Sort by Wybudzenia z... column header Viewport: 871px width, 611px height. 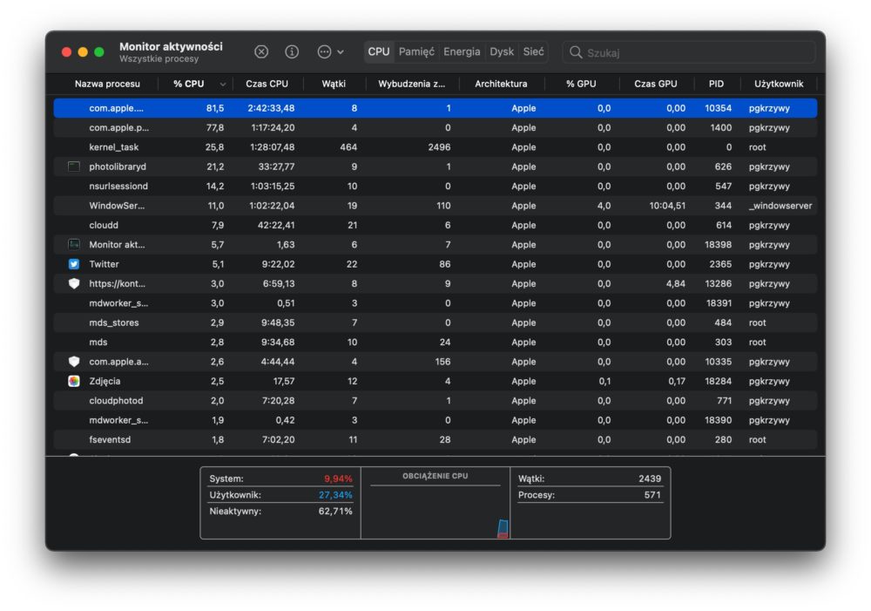pyautogui.click(x=412, y=84)
